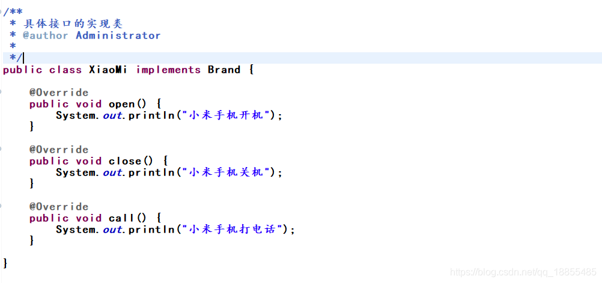
Task: Click the @Override annotation above close()
Action: (x=59, y=150)
